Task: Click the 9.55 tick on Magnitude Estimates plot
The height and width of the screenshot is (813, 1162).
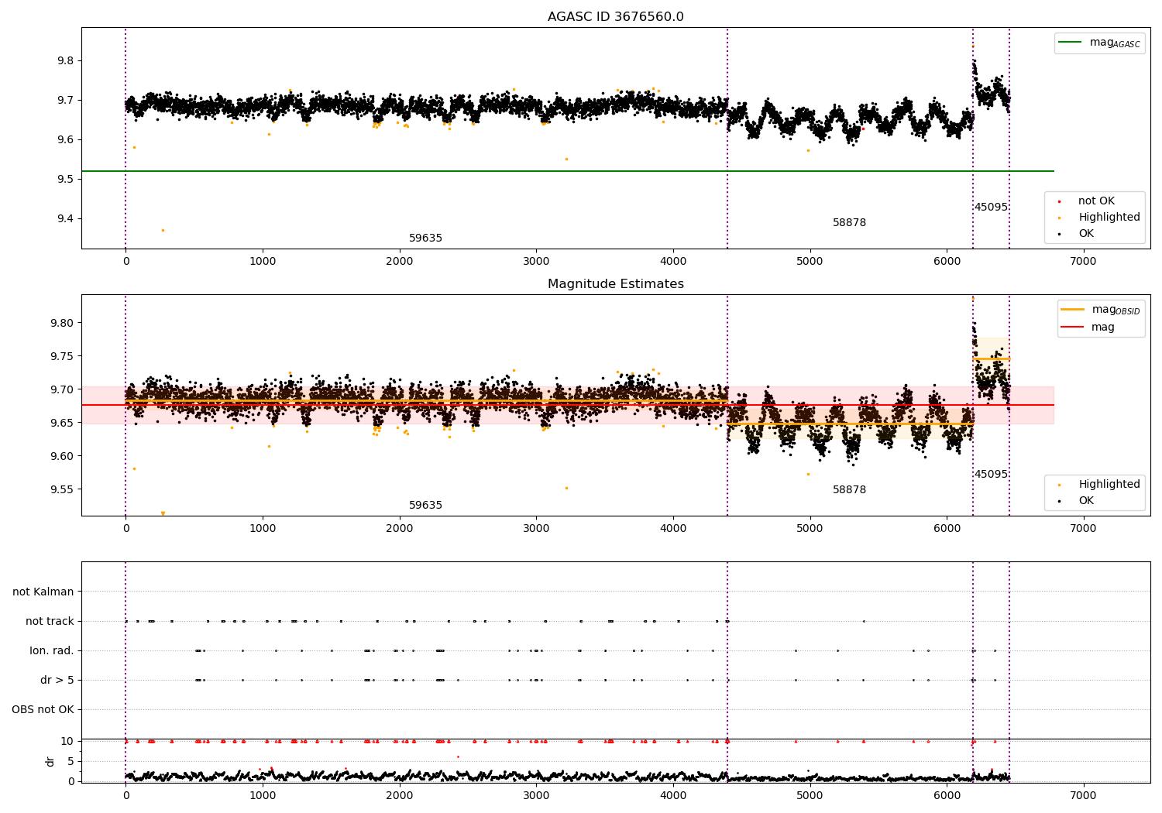Action: pyautogui.click(x=61, y=489)
